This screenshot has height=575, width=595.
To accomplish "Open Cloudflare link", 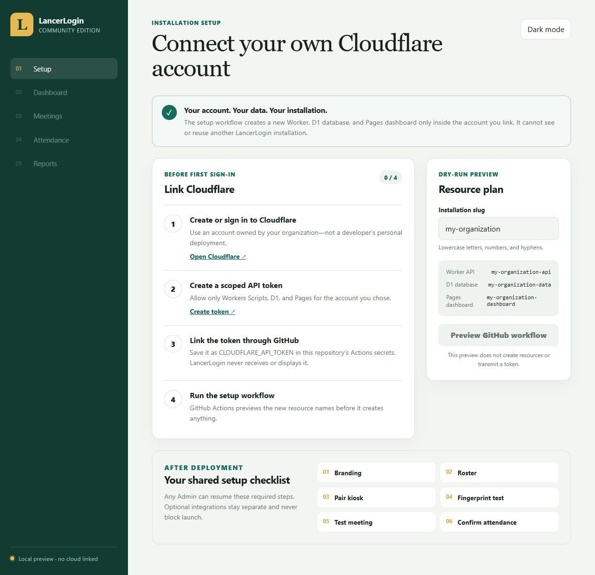I will (x=218, y=256).
